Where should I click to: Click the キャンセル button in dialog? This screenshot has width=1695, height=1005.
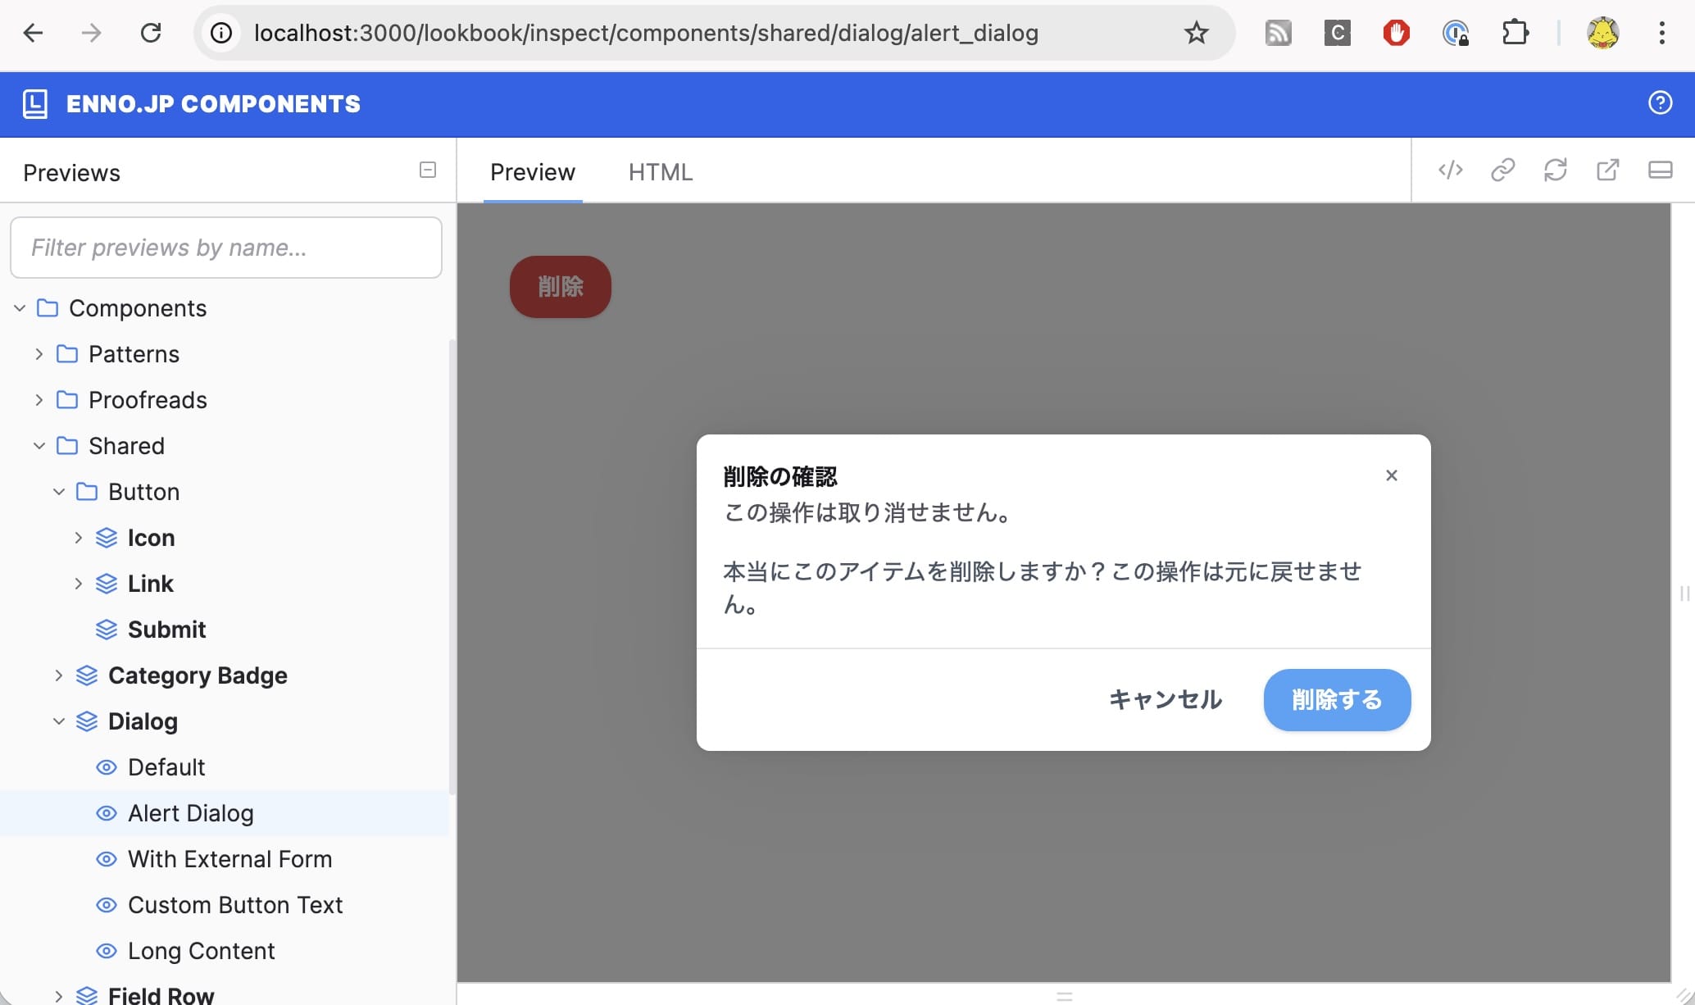tap(1165, 700)
